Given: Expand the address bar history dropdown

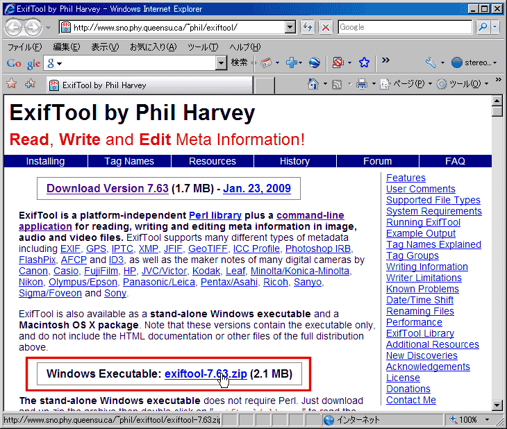Looking at the screenshot, I should [290, 27].
